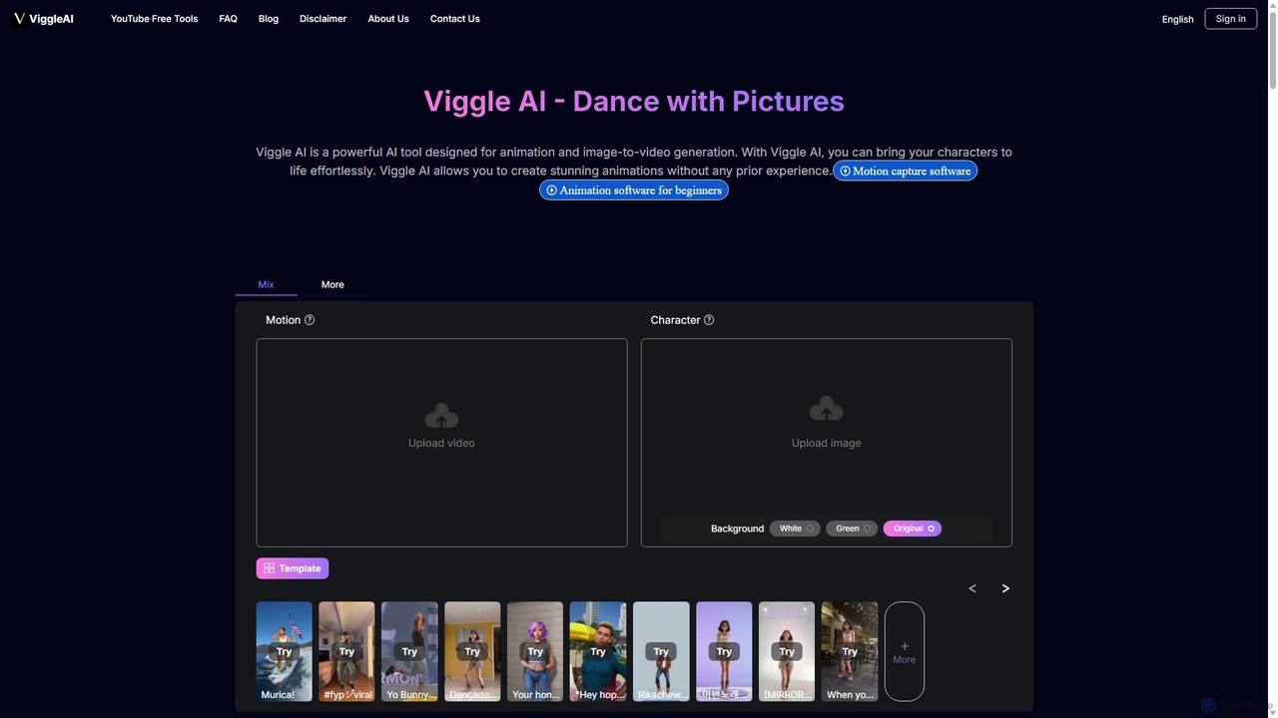Open the FAQ page
This screenshot has height=718, width=1278.
(228, 19)
